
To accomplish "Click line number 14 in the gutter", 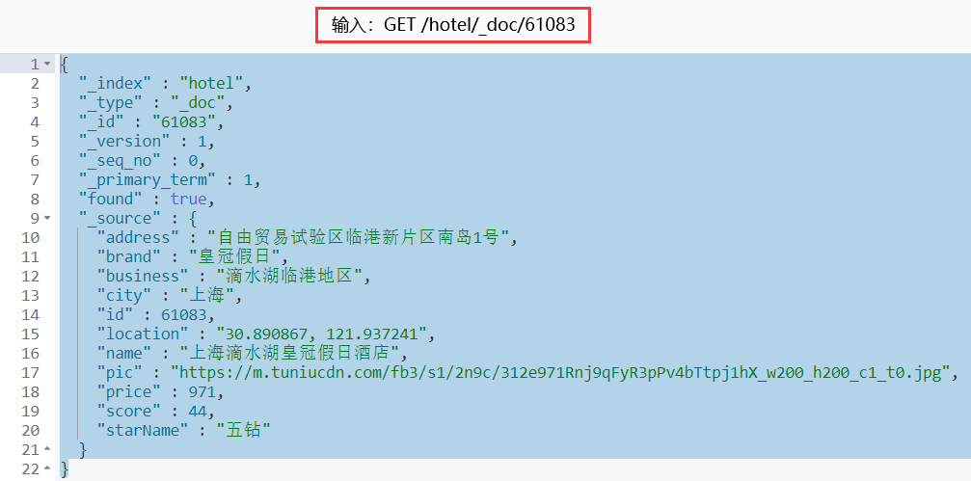I will coord(30,315).
